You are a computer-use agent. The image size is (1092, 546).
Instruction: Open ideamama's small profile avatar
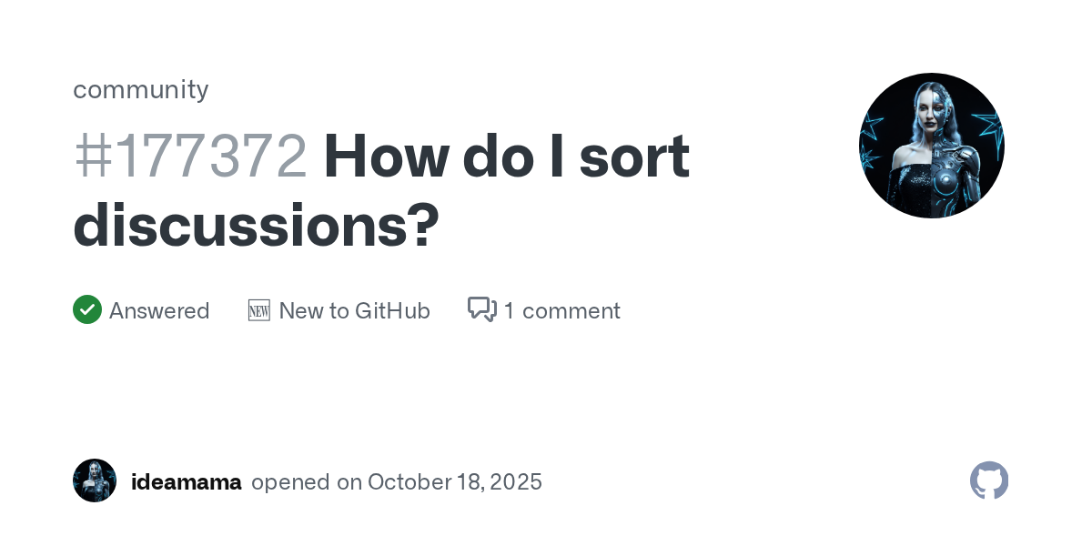pyautogui.click(x=95, y=480)
